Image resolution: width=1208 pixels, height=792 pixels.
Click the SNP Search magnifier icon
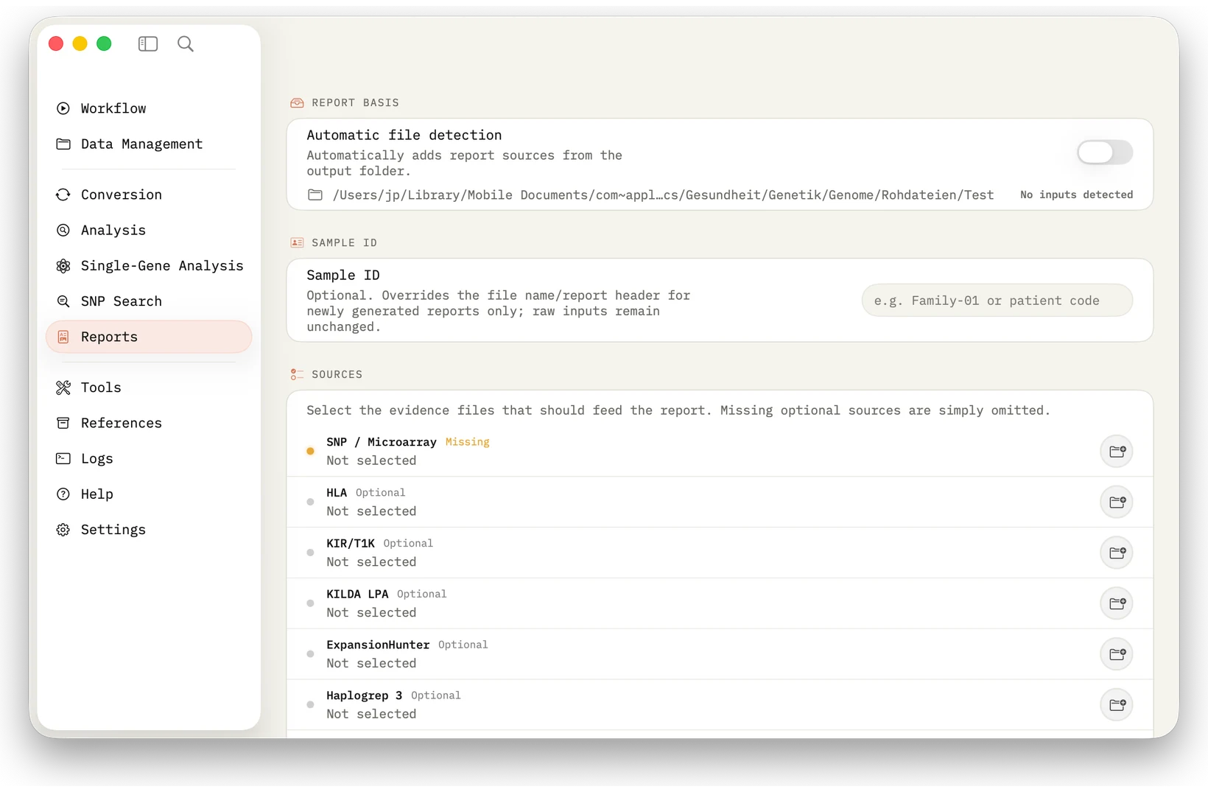click(x=63, y=301)
